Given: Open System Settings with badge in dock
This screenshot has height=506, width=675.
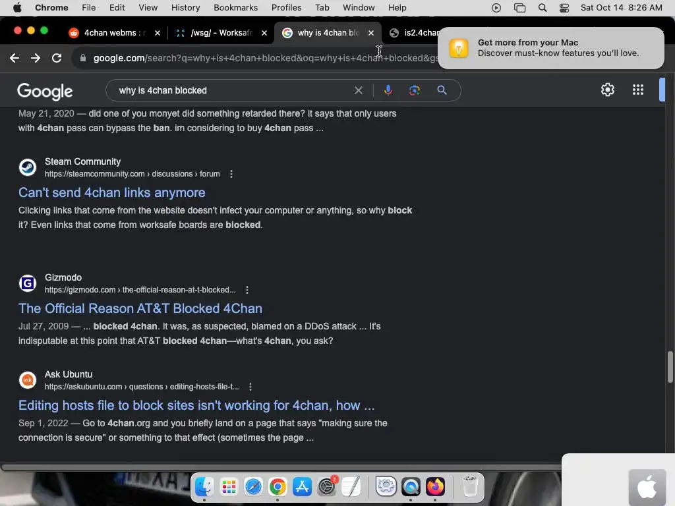Looking at the screenshot, I should [327, 487].
